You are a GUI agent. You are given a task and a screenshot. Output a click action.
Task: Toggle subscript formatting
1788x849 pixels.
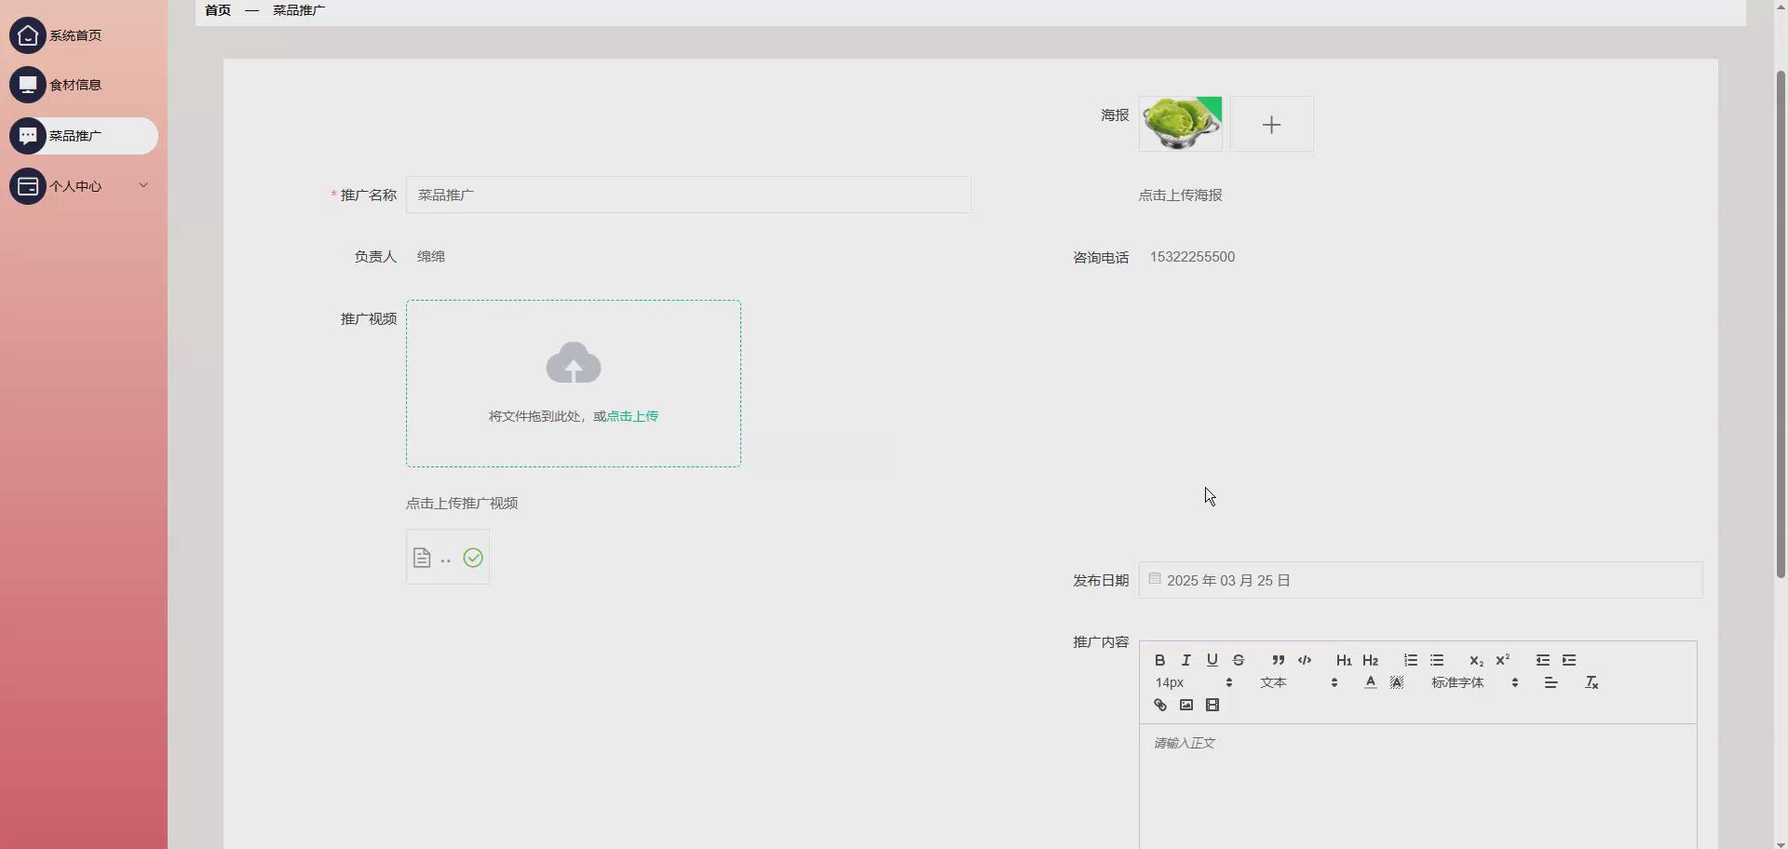pos(1476,661)
